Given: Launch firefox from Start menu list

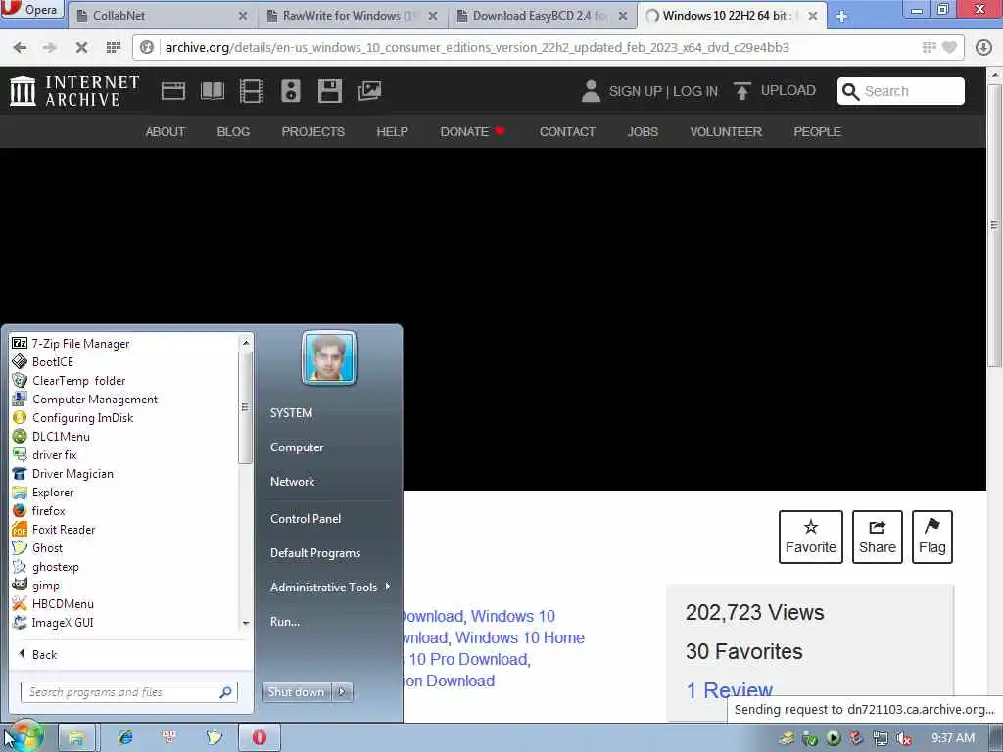Looking at the screenshot, I should pyautogui.click(x=39, y=511).
